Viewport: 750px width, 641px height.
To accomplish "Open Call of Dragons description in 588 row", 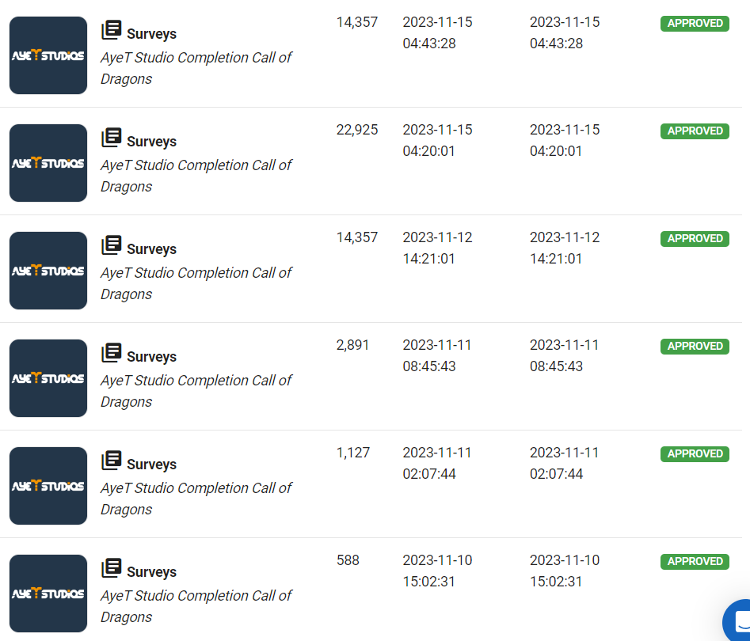I will [x=196, y=606].
